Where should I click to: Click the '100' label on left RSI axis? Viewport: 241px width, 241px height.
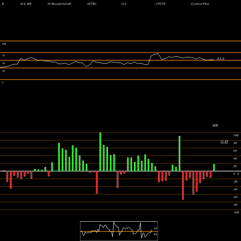[4, 44]
